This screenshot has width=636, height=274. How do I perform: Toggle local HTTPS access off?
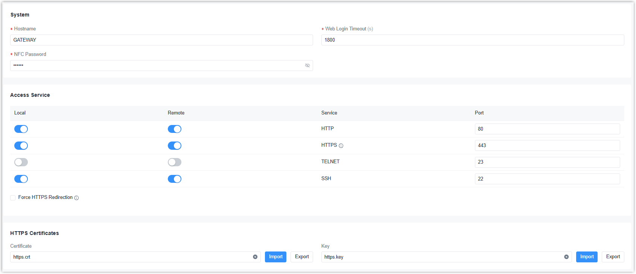point(21,146)
